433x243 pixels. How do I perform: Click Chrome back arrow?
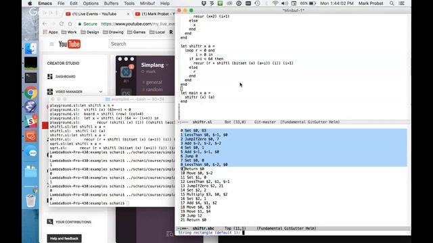click(x=45, y=24)
